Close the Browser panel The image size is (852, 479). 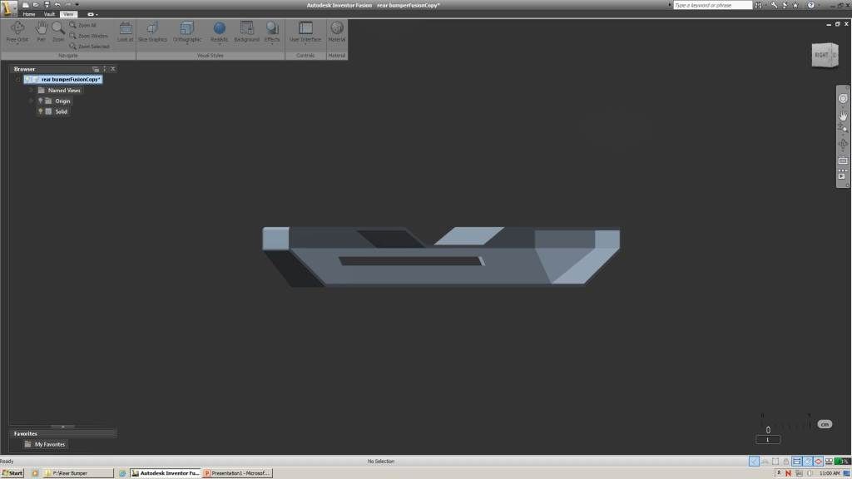[x=112, y=69]
